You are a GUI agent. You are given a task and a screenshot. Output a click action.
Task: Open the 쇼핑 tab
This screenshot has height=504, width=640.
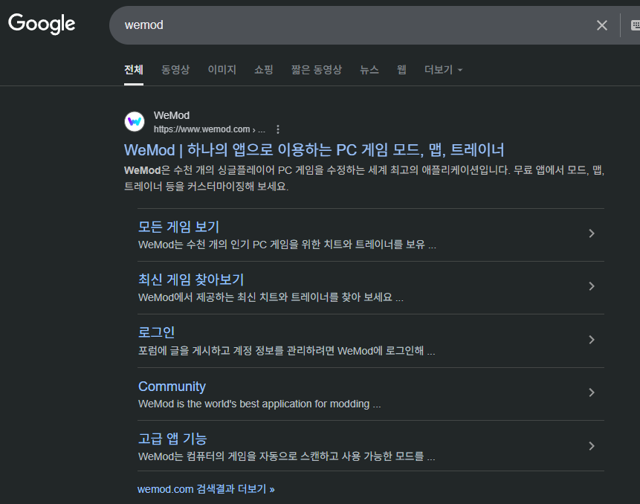264,70
